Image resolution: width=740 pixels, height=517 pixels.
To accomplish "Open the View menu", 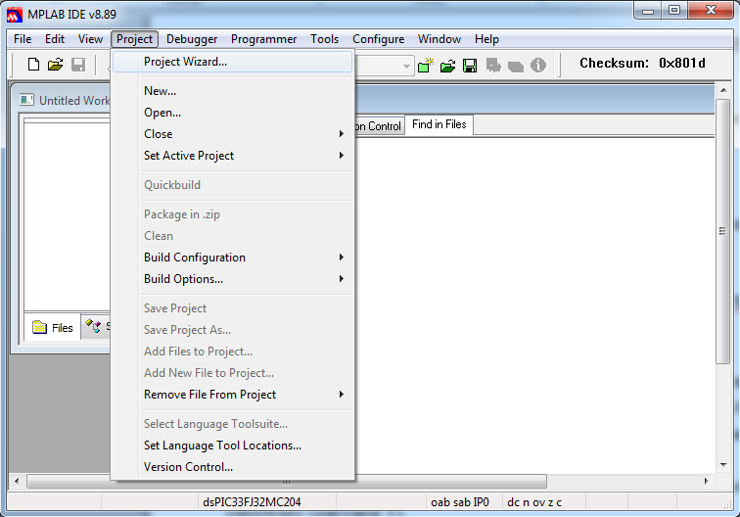I will click(x=90, y=39).
